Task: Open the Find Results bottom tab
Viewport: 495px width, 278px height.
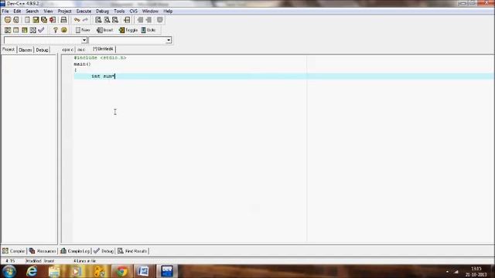Action: pos(132,251)
